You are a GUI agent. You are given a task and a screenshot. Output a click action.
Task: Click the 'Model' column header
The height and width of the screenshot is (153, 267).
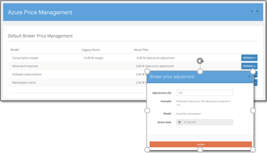[15, 50]
